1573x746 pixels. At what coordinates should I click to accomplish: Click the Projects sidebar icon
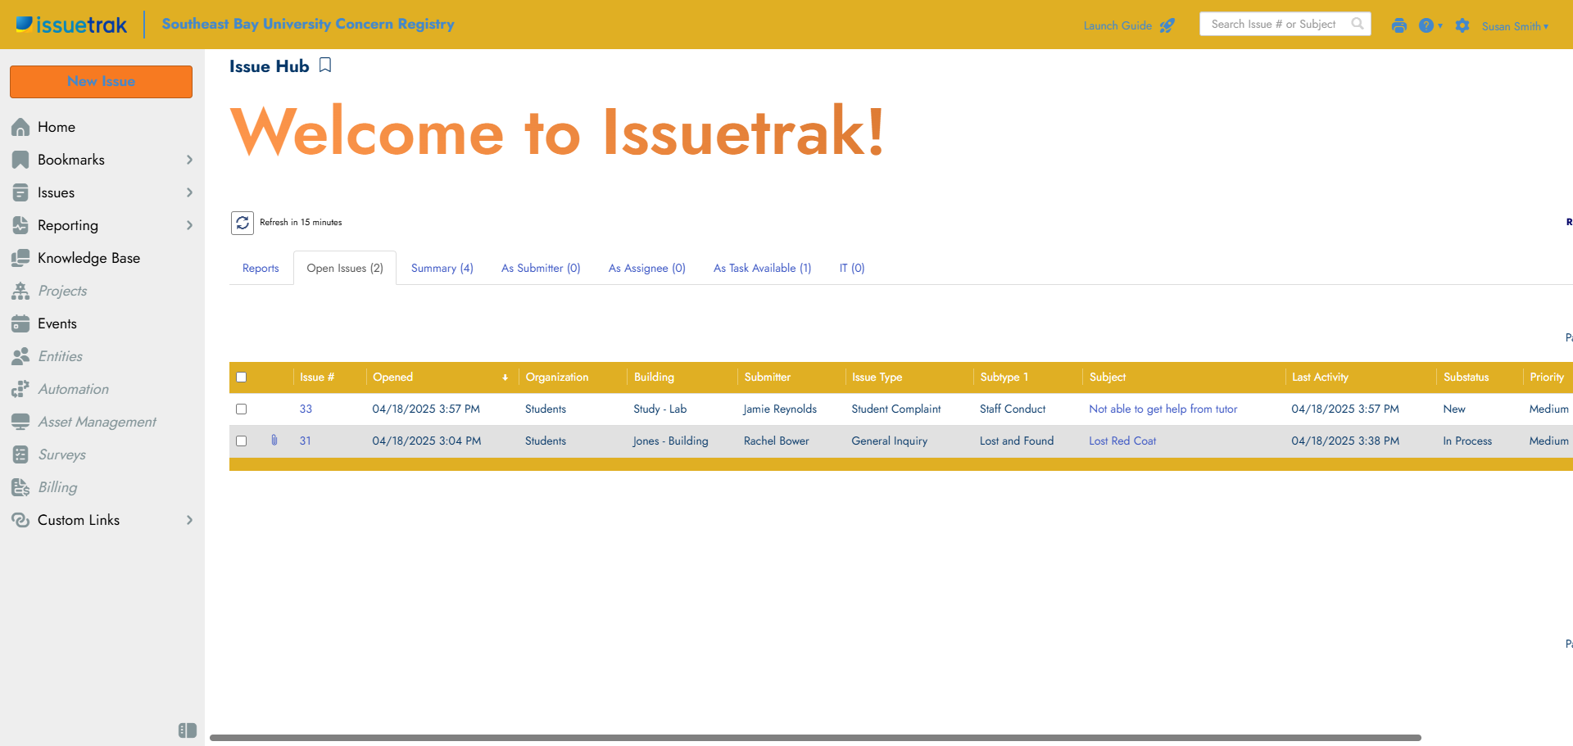click(x=20, y=291)
